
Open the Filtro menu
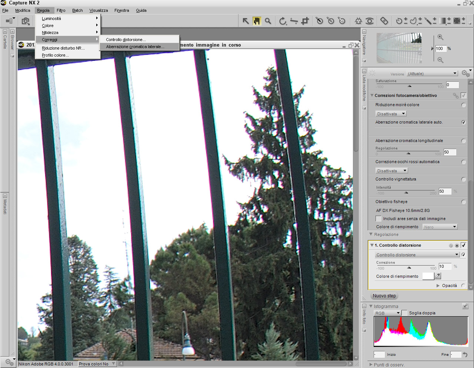pos(61,10)
